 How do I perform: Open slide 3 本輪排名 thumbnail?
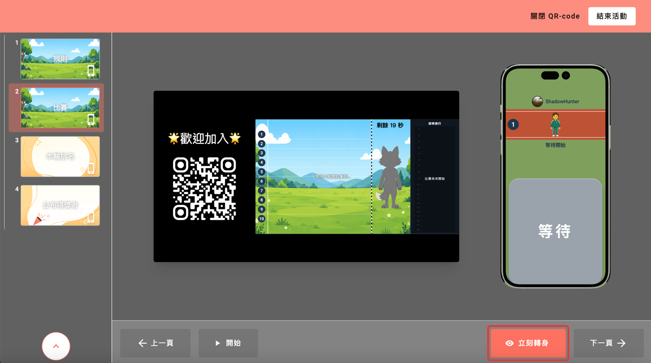coord(60,157)
